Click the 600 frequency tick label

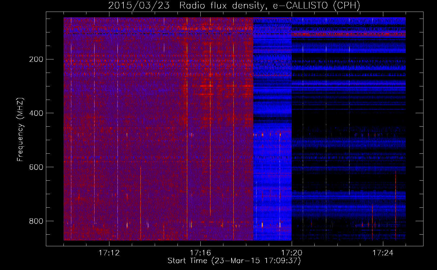(x=36, y=167)
